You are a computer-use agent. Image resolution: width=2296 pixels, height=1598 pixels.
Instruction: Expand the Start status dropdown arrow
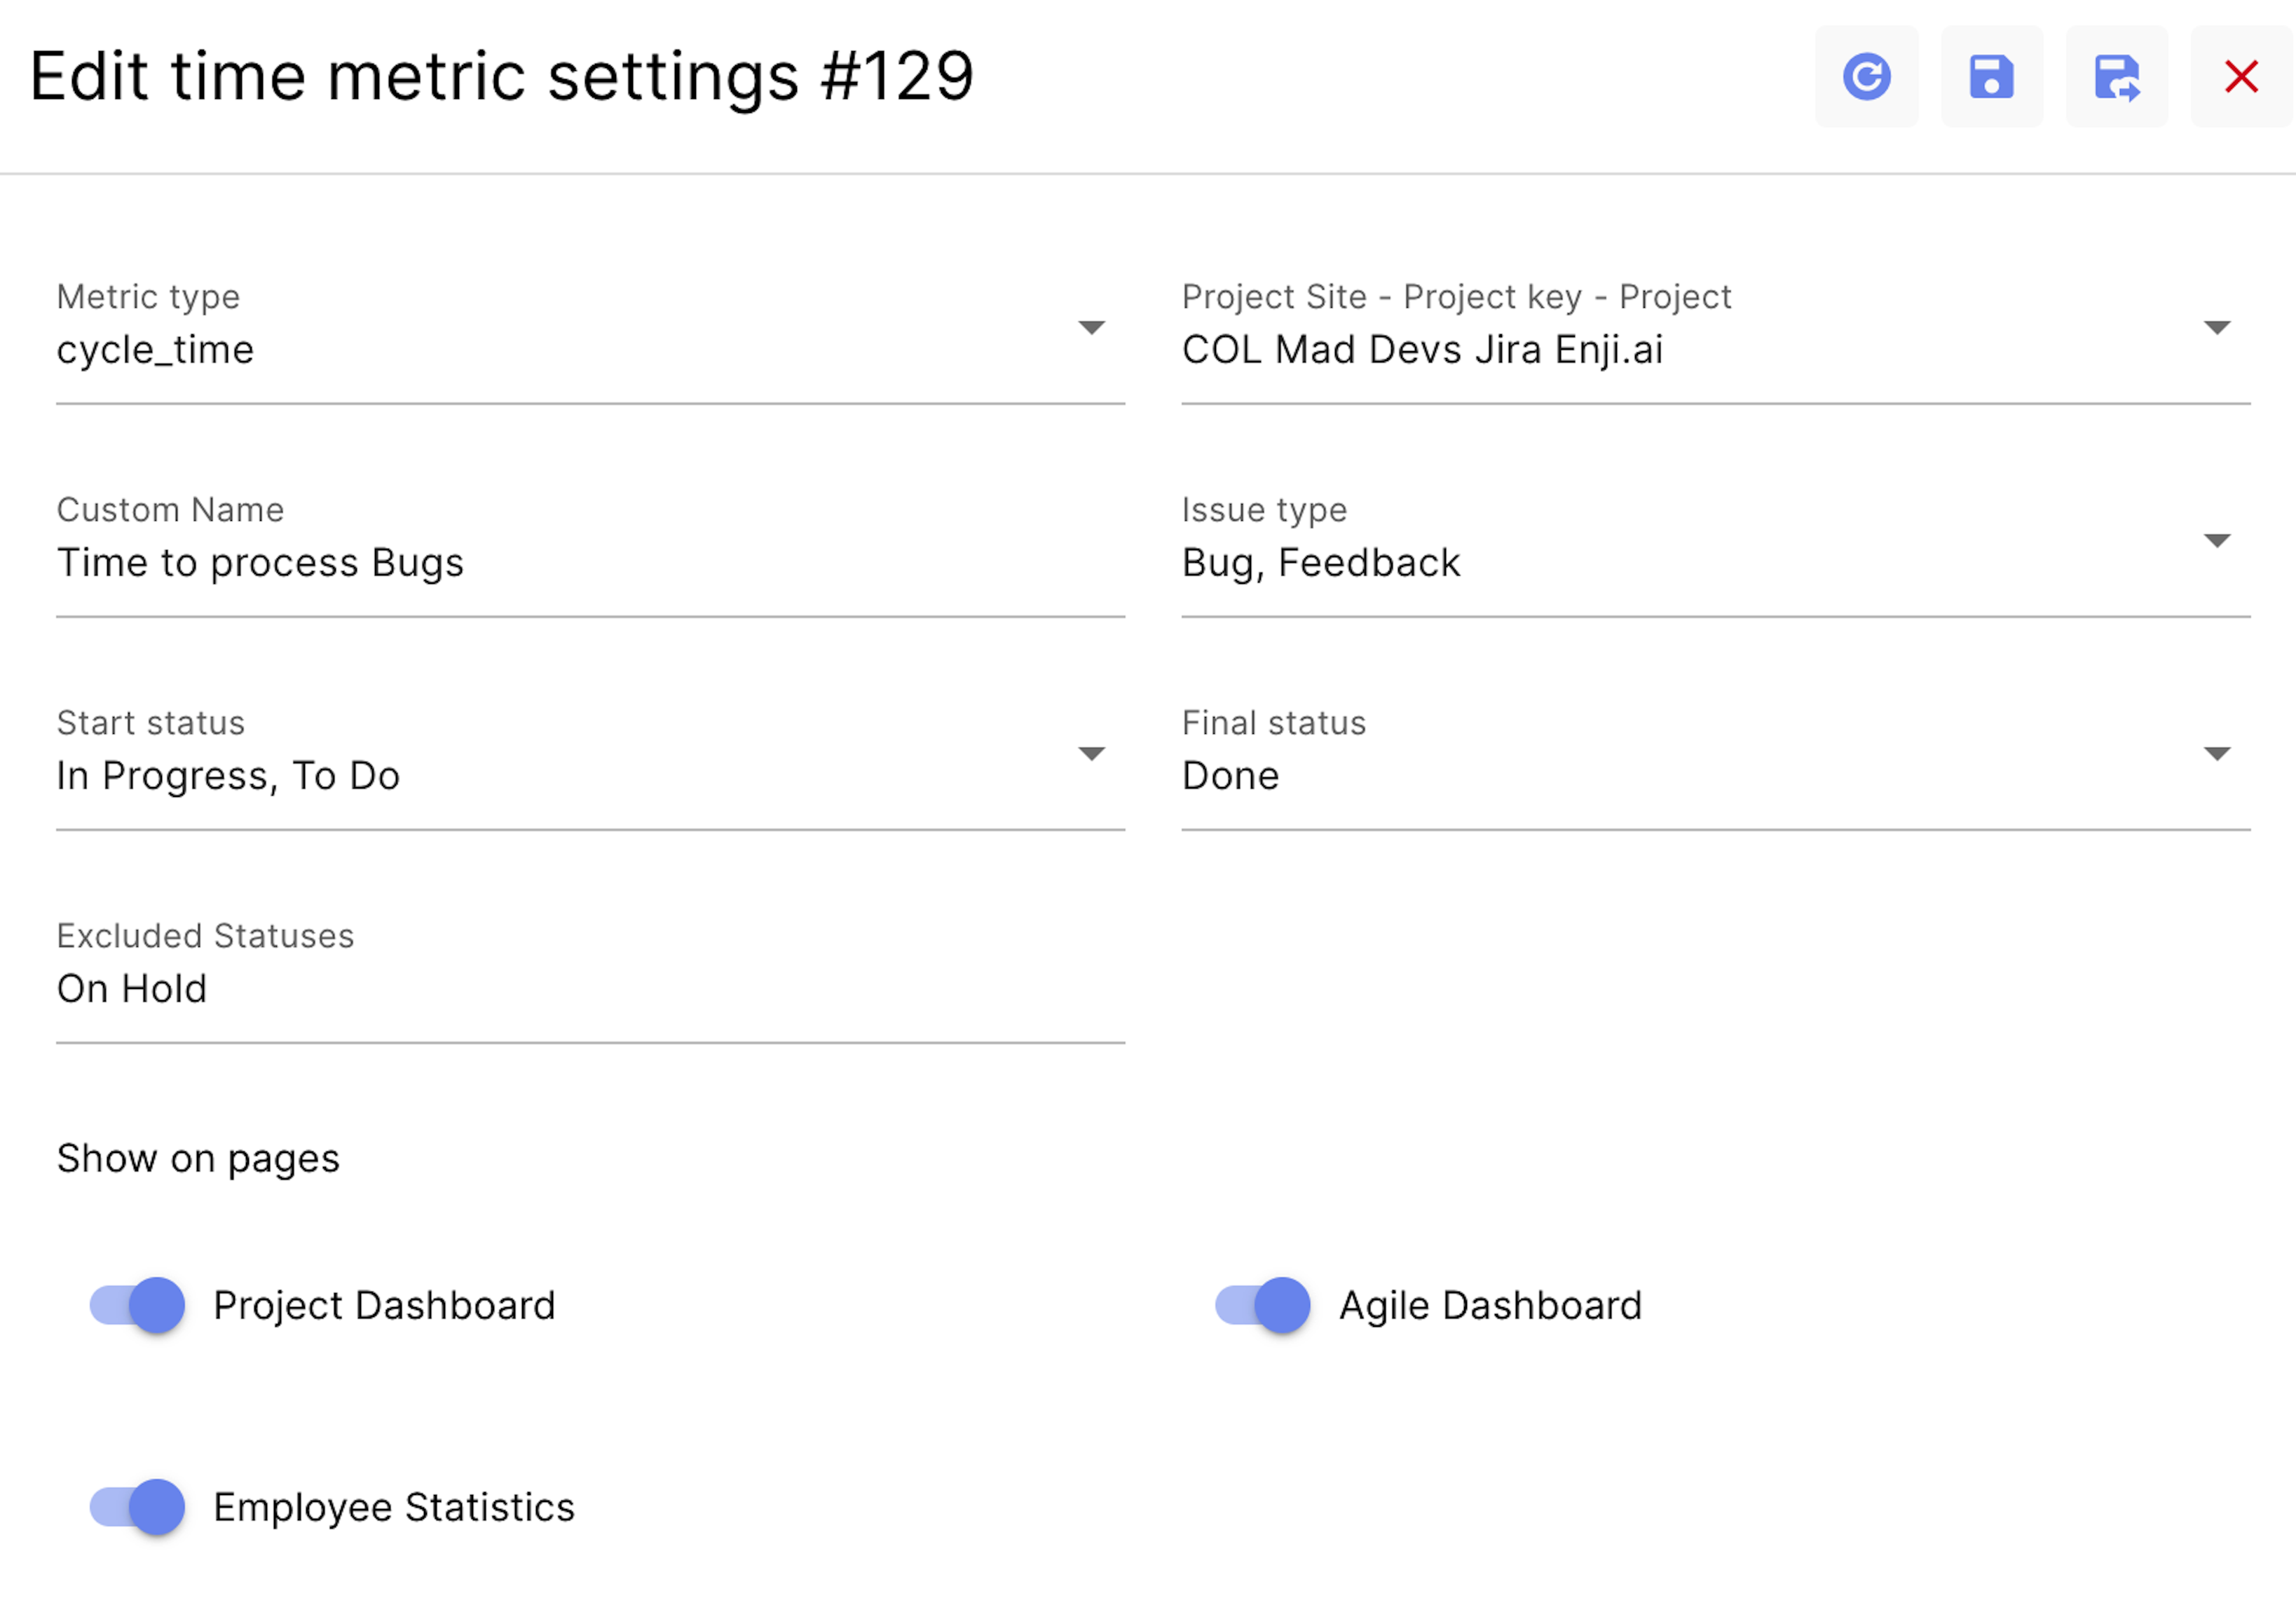(x=1091, y=754)
